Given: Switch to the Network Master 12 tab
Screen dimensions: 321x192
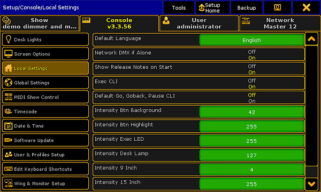Looking at the screenshot, I should (280, 23).
